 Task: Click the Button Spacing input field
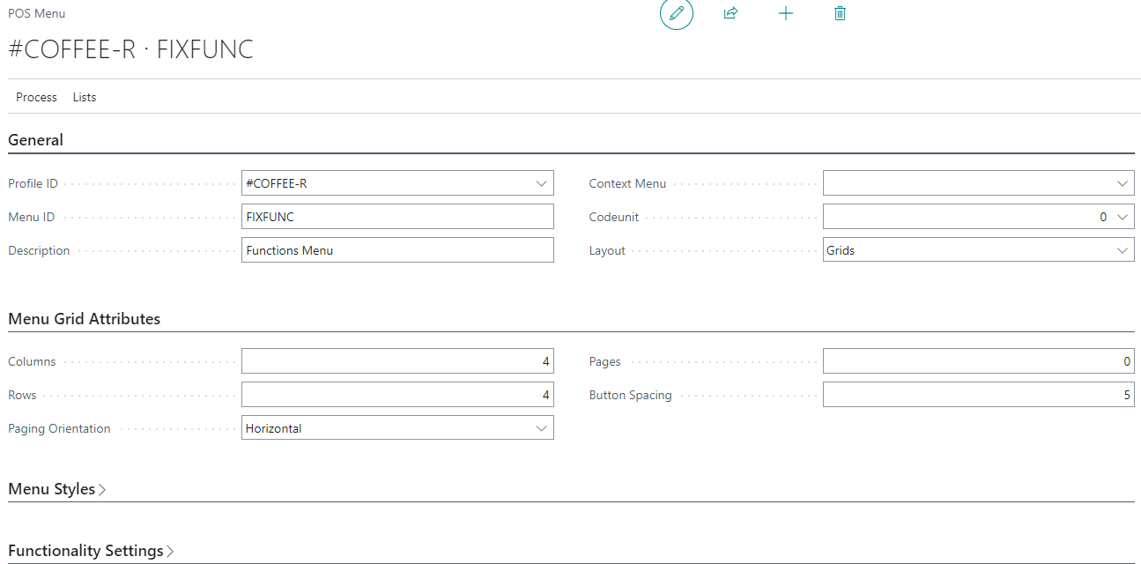coord(978,395)
